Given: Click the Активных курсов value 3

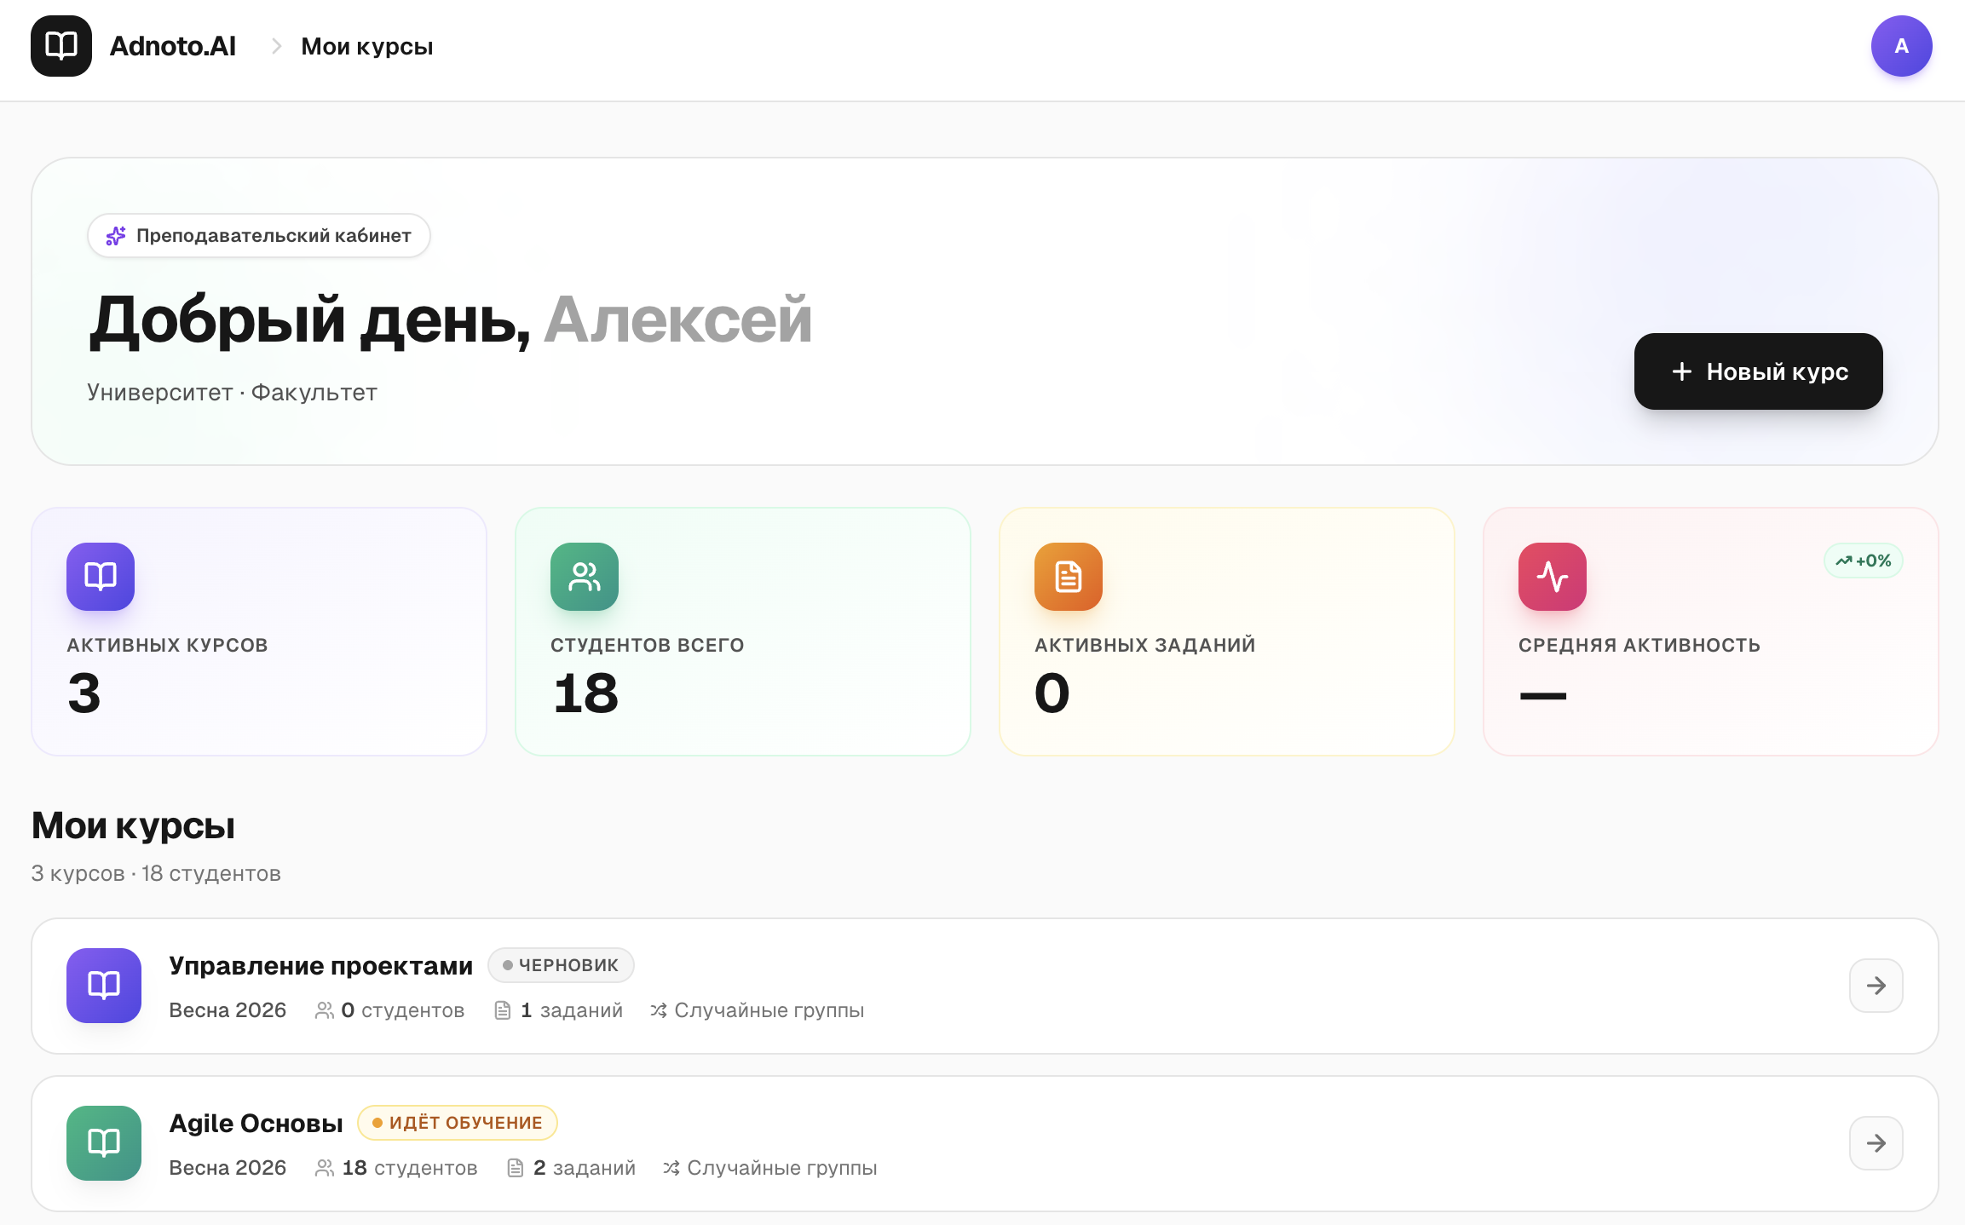Looking at the screenshot, I should click(84, 693).
